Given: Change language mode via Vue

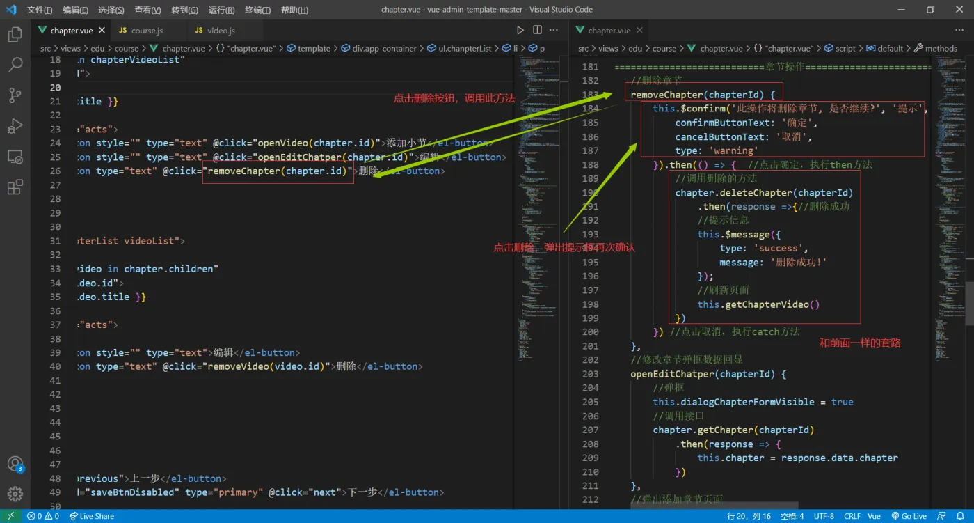Looking at the screenshot, I should click(875, 516).
